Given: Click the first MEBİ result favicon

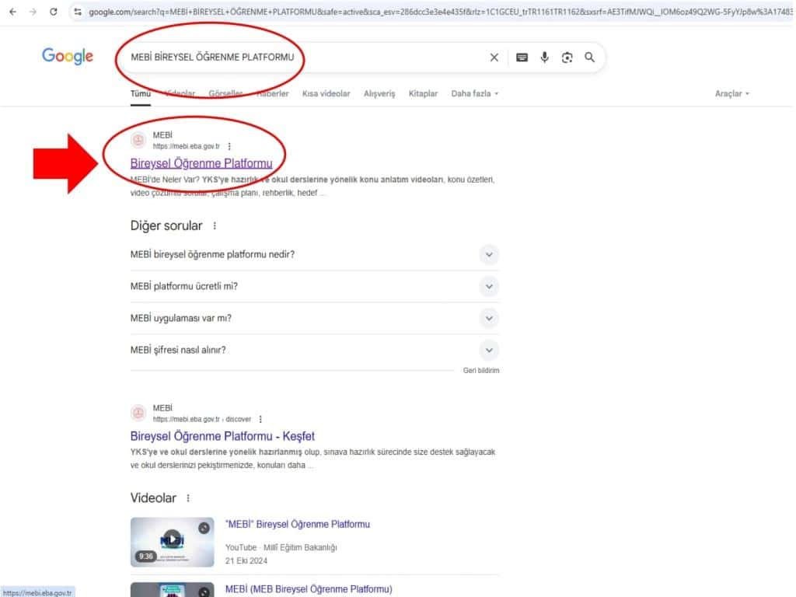Looking at the screenshot, I should (138, 140).
